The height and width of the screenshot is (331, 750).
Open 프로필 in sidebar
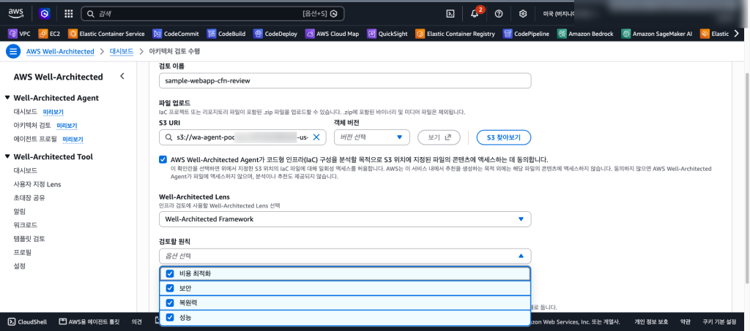[x=23, y=252]
